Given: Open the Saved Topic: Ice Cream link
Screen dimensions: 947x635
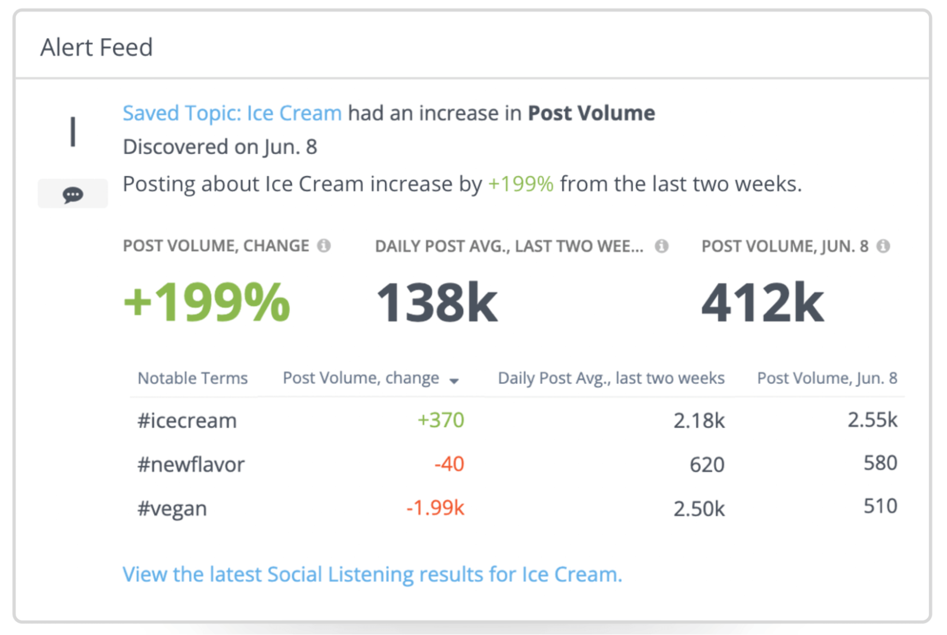Looking at the screenshot, I should [x=231, y=113].
